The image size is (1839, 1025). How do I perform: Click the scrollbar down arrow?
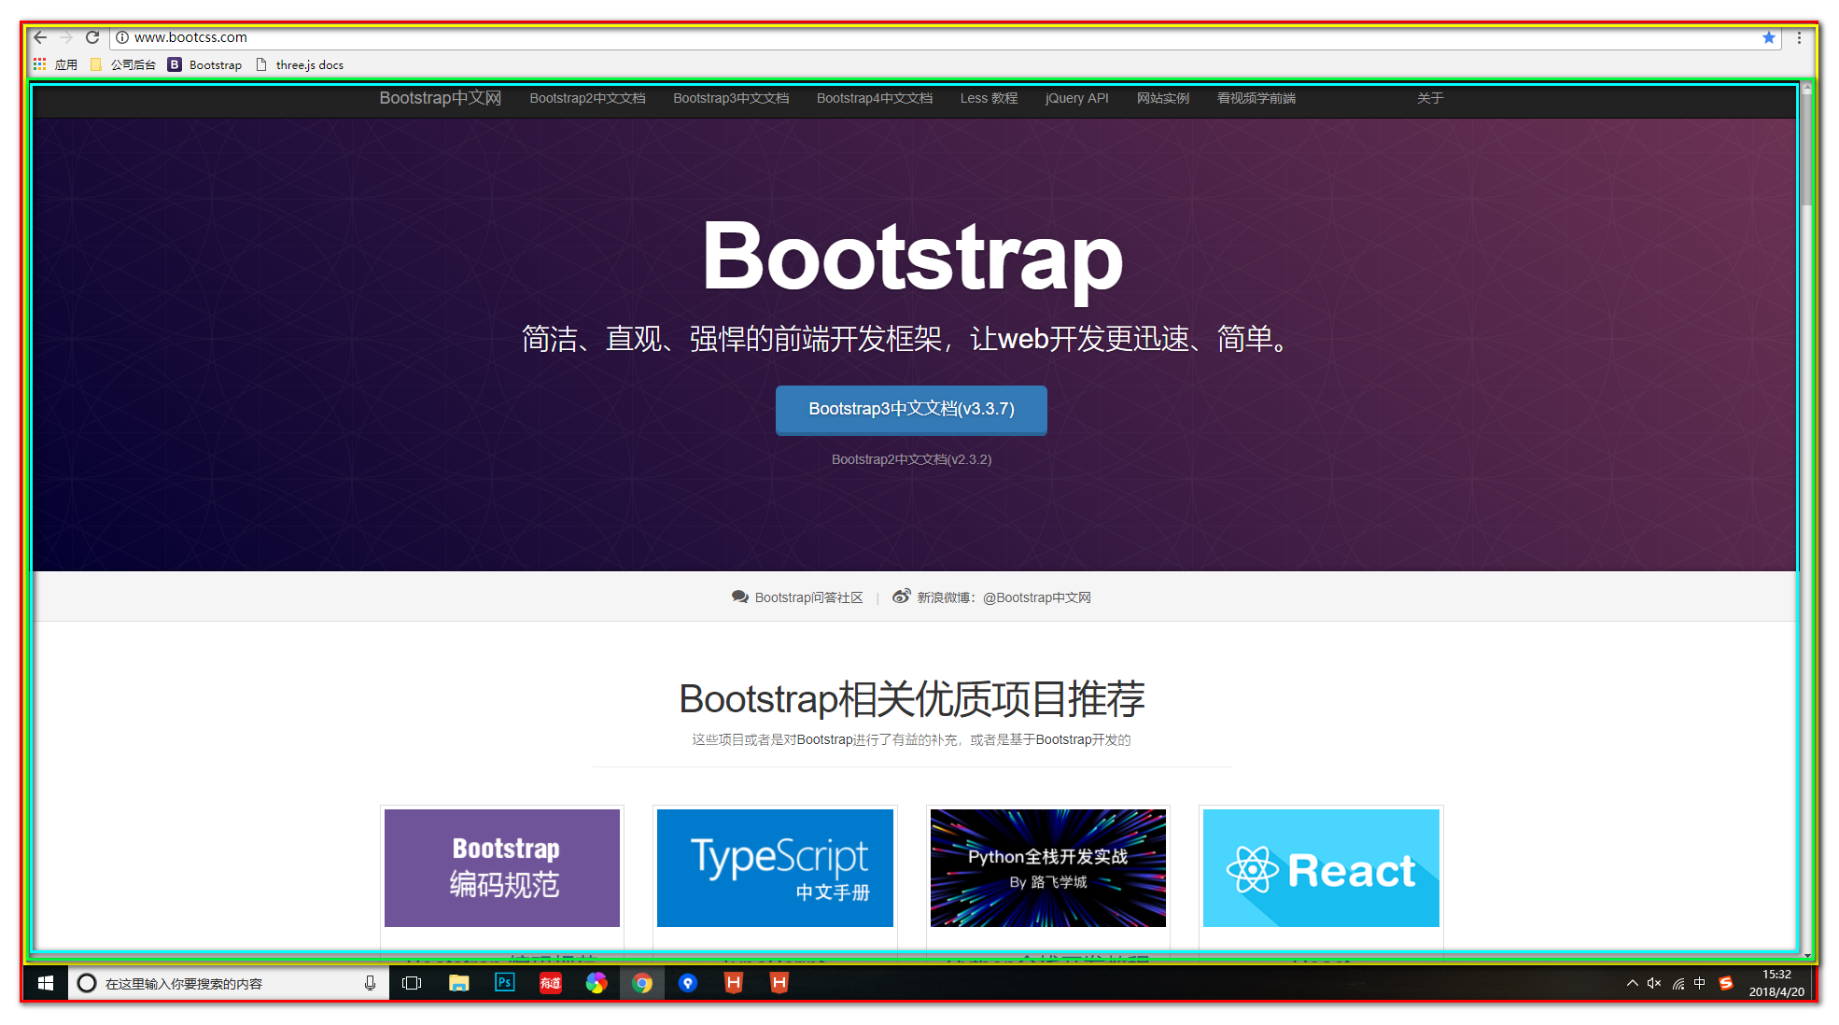(1807, 955)
